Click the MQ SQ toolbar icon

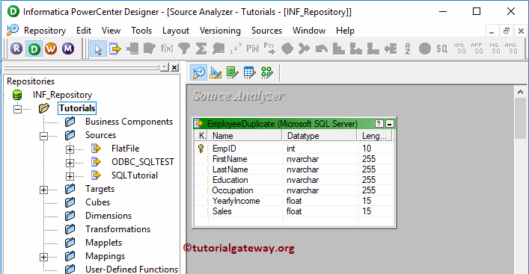(x=494, y=49)
